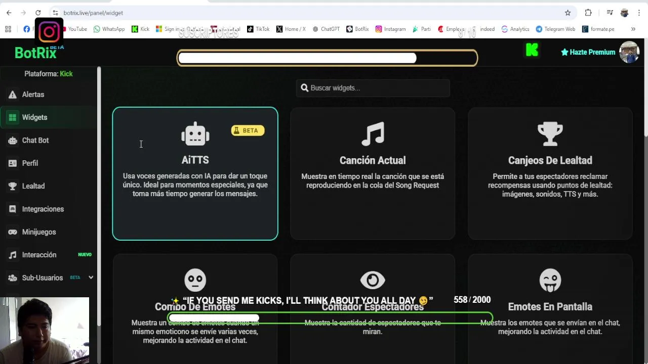Open the Instagram bookmark

point(390,29)
